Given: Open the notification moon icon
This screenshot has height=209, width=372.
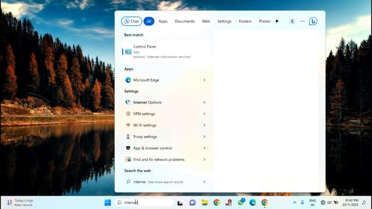Looking at the screenshot, I should (364, 203).
